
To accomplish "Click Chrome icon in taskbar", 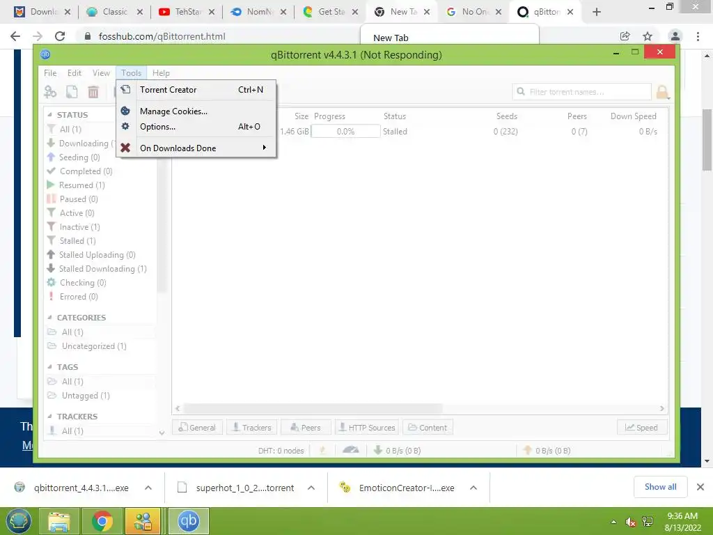I will point(102,521).
